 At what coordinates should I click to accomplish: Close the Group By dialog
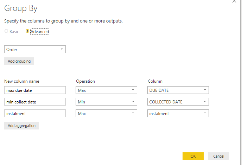coord(234,1)
